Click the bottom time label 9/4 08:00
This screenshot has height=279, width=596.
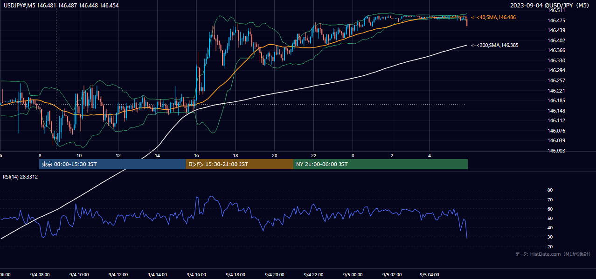click(40, 274)
